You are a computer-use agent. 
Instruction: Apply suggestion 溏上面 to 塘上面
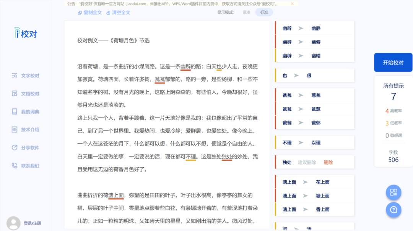(315, 196)
